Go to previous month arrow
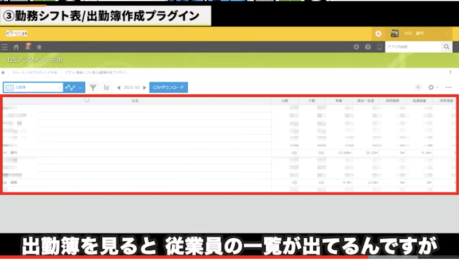The width and height of the screenshot is (459, 260). [119, 88]
